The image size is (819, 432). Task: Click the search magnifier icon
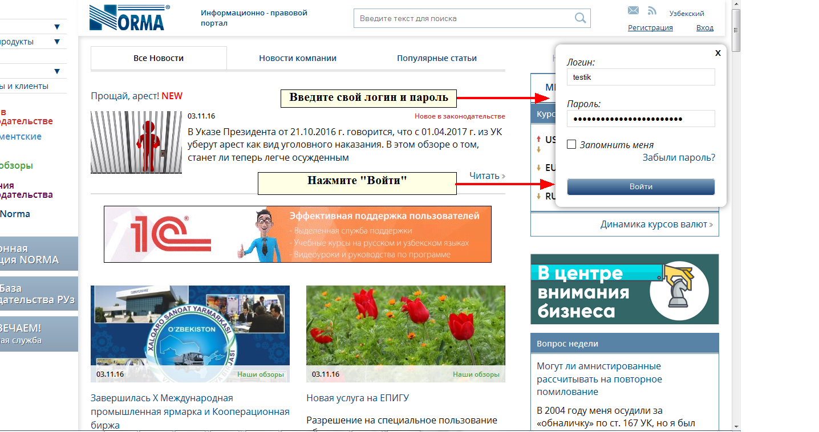pos(580,18)
